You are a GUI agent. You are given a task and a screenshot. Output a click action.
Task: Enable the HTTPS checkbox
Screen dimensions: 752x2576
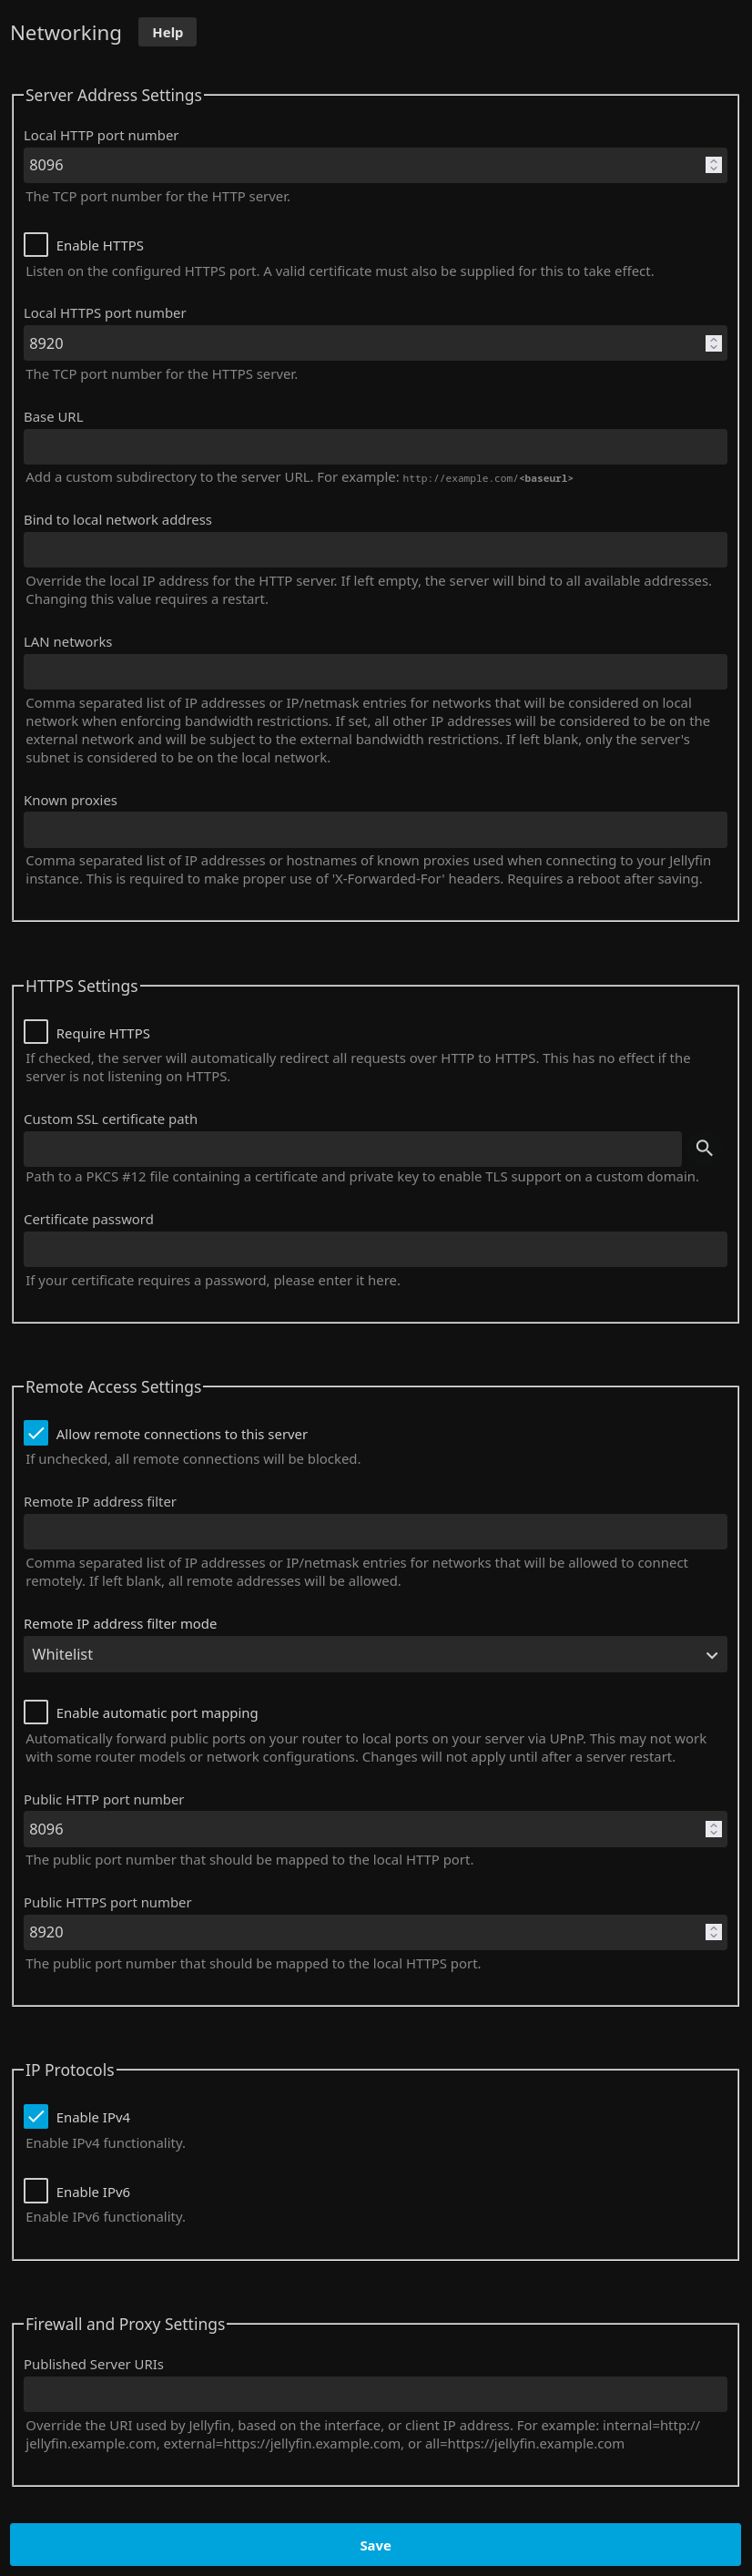coord(36,245)
